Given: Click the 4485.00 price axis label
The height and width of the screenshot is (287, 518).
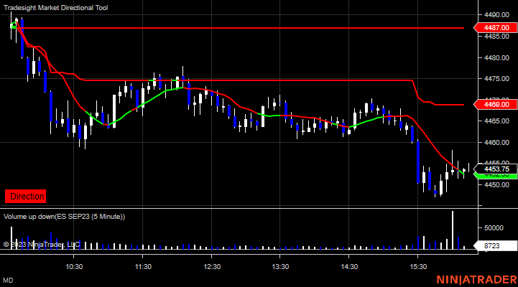Looking at the screenshot, I should (x=496, y=37).
